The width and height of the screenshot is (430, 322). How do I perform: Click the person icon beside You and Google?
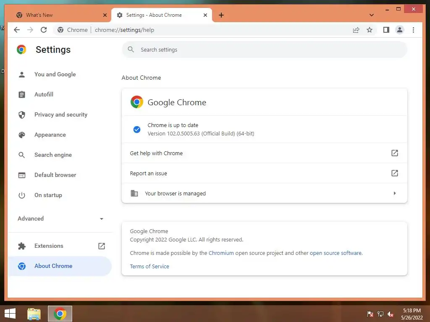22,75
